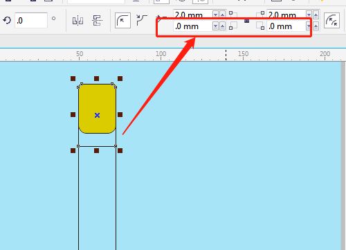Image resolution: width=346 pixels, height=250 pixels.
Task: Click the mirror horizontally icon
Action: click(x=78, y=21)
